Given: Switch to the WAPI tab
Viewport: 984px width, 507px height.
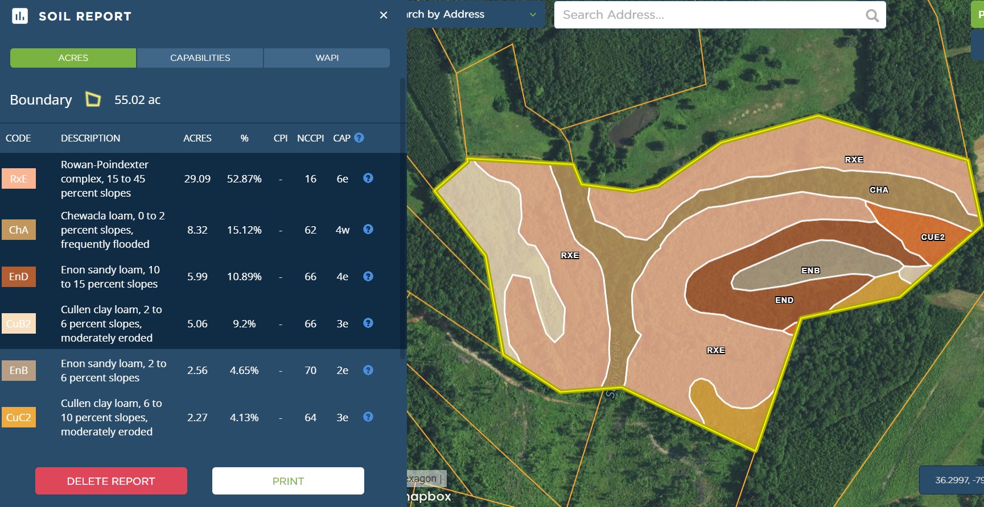Looking at the screenshot, I should [327, 58].
